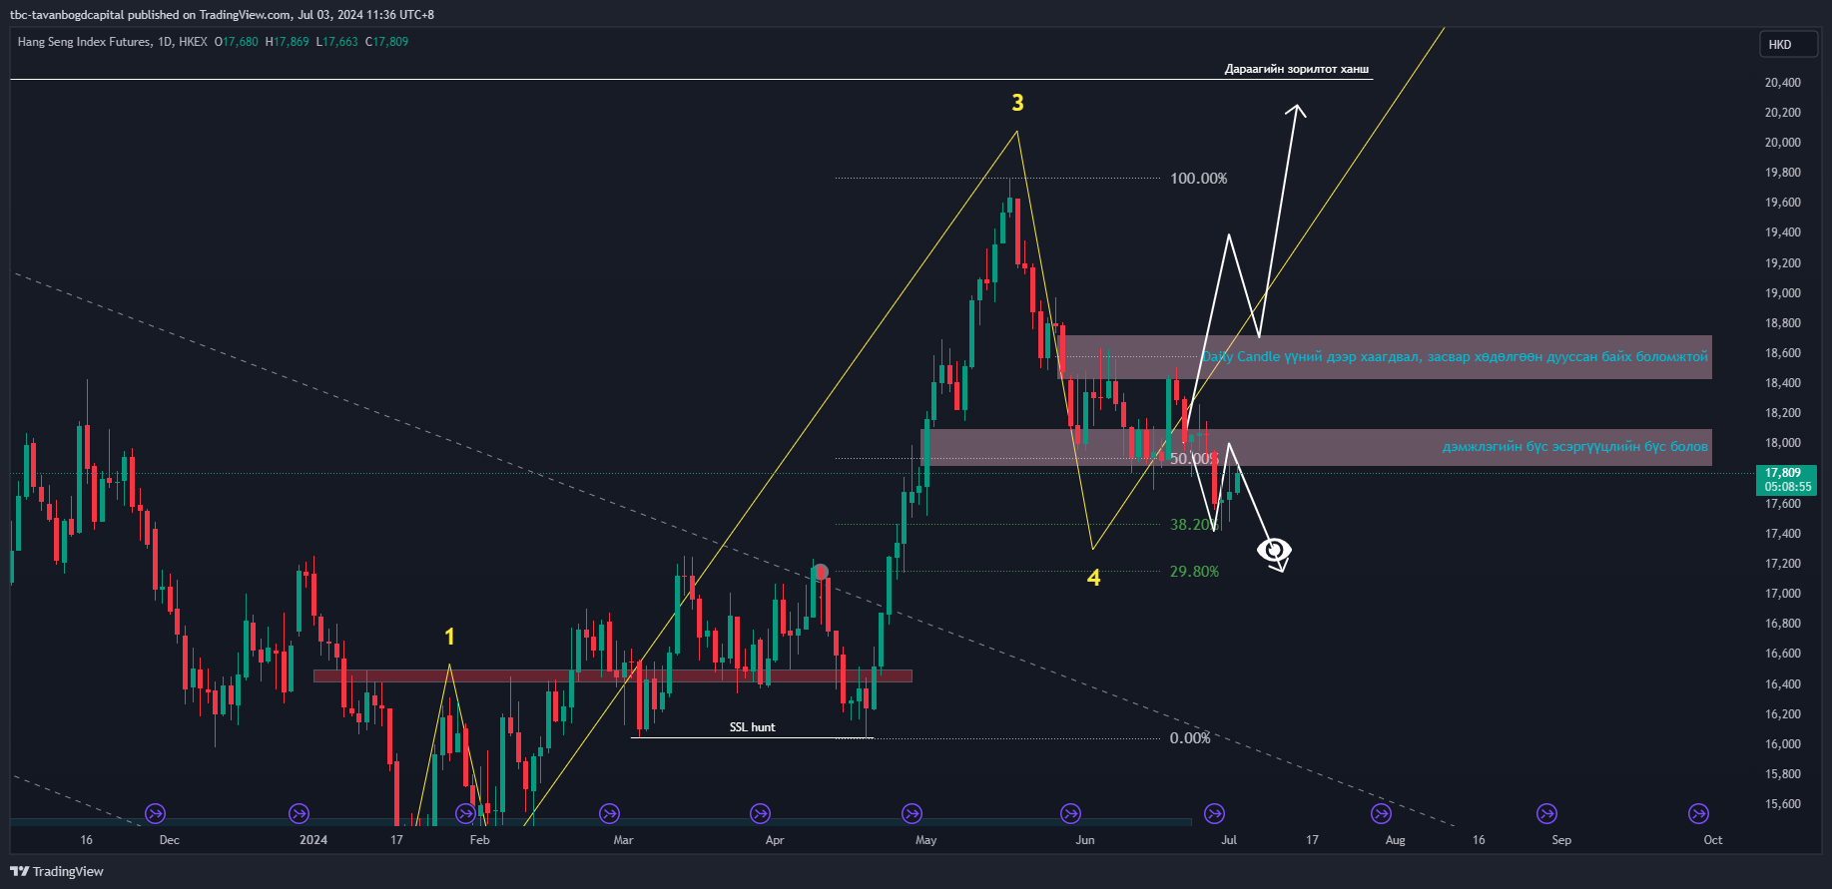
Task: Select the дэмжлэгийн бүс zone annotation text
Action: pyautogui.click(x=1574, y=446)
